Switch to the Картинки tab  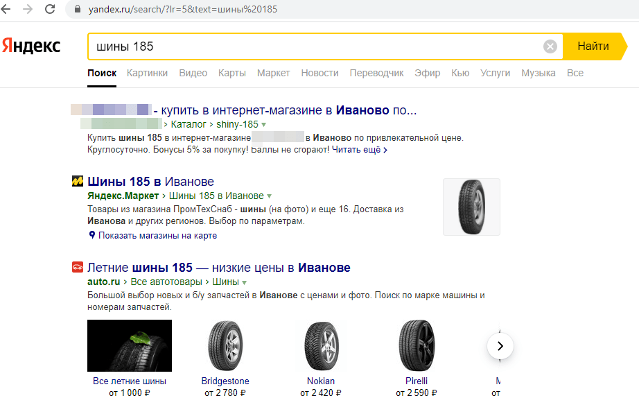coord(147,73)
